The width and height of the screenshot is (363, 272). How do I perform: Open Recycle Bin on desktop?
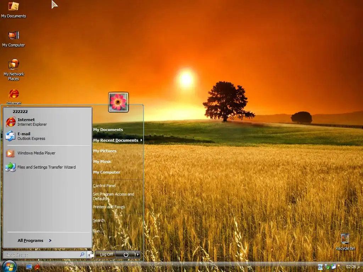[345, 242]
